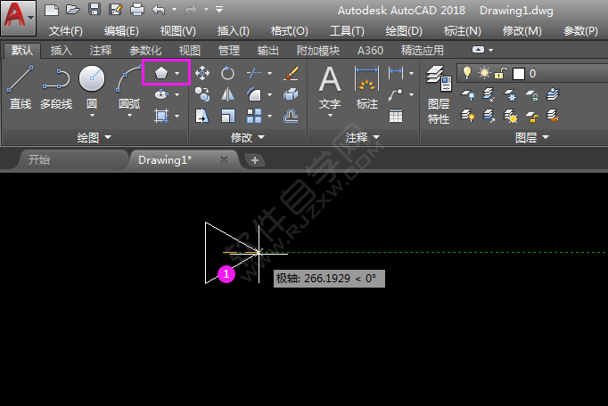Open the AutoCAD application menu button
This screenshot has height=406, width=608.
point(18,17)
